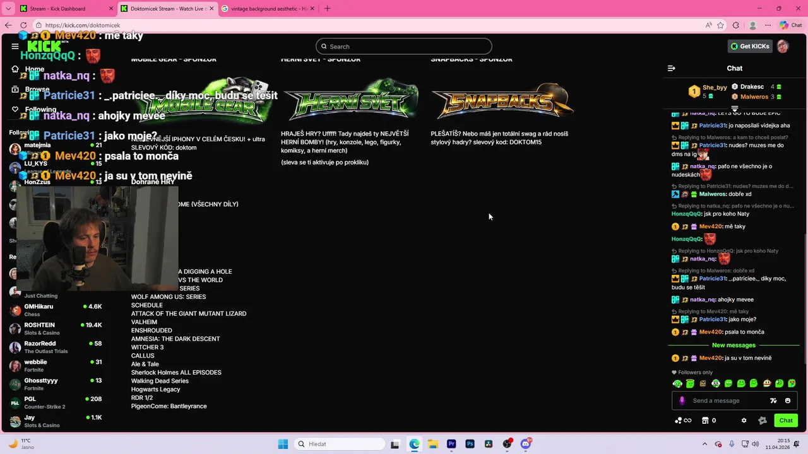The width and height of the screenshot is (808, 454).
Task: Open browser settings three-dot menu
Action: 768,25
